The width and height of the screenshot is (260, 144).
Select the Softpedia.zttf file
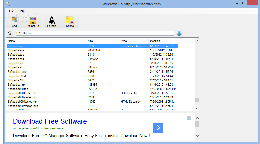(x=16, y=67)
